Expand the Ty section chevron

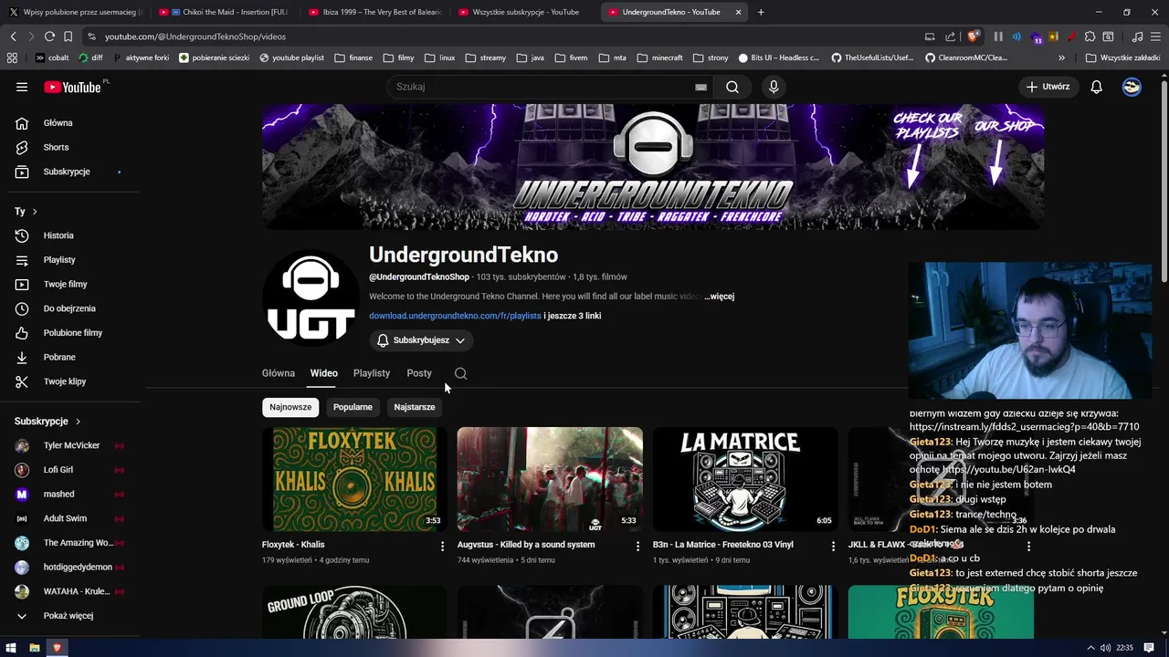(x=35, y=212)
